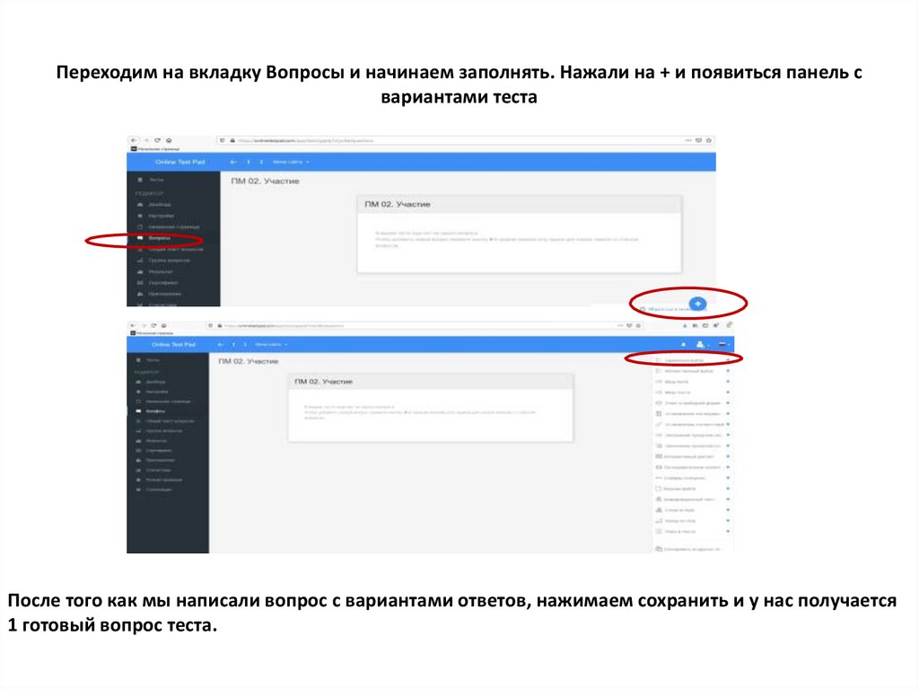Expand the Меню сайта dropdown in the upper screenshot
Image resolution: width=919 pixels, height=689 pixels.
coord(291,162)
